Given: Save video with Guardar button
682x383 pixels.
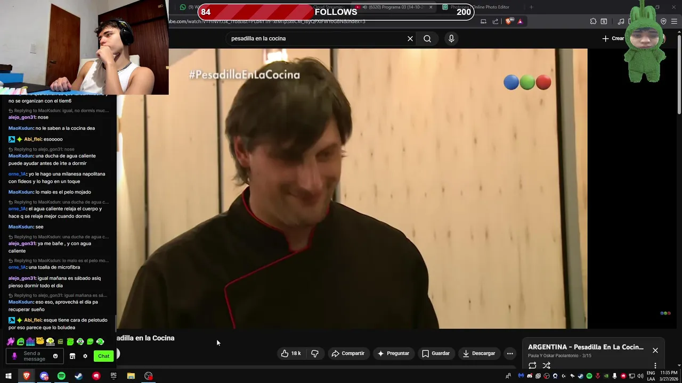Looking at the screenshot, I should pyautogui.click(x=436, y=353).
